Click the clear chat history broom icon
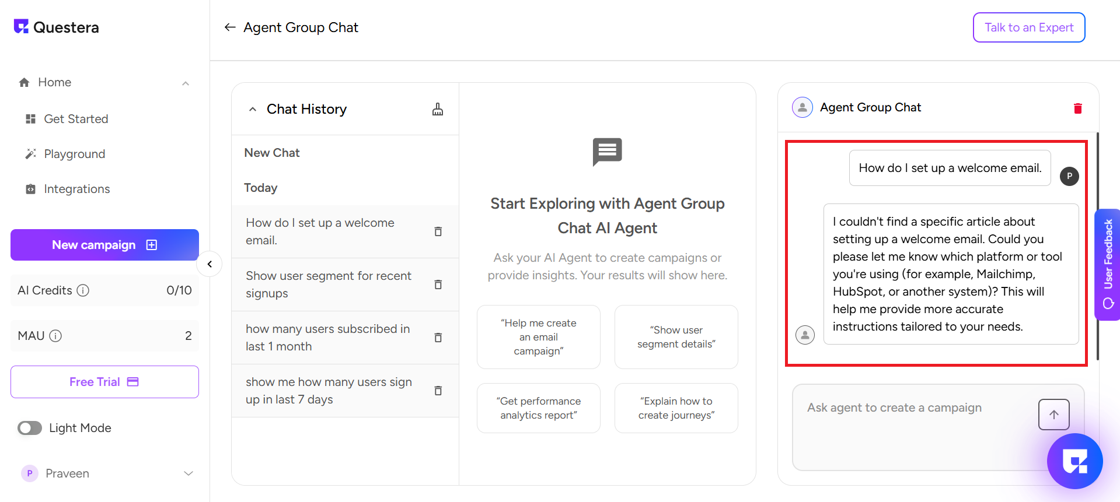Screen dimensions: 1120x502 pyautogui.click(x=438, y=109)
